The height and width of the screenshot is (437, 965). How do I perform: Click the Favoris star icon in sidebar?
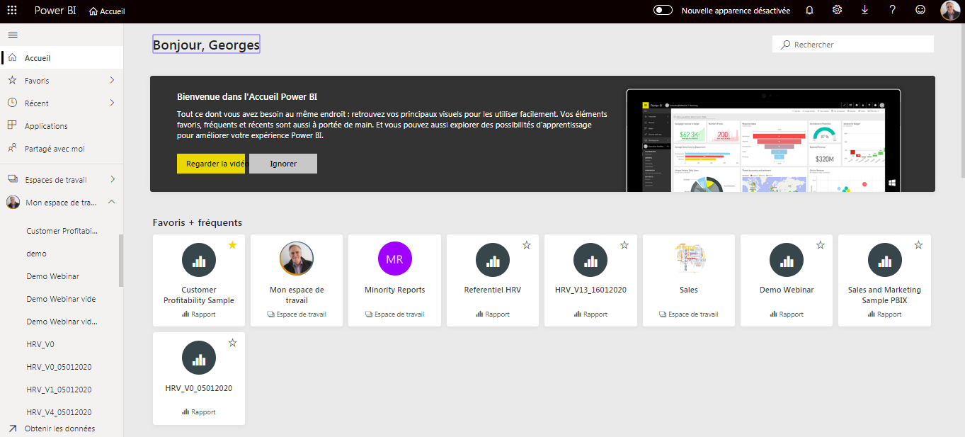(x=12, y=80)
